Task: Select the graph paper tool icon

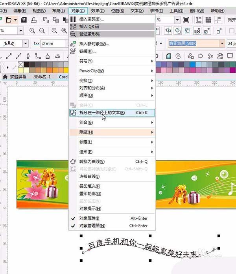Action: [x=168, y=56]
